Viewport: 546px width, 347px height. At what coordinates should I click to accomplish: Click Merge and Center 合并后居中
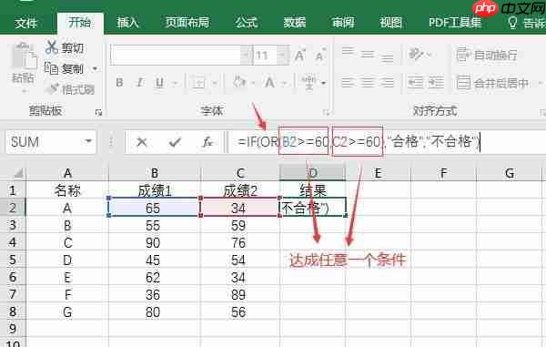point(492,83)
